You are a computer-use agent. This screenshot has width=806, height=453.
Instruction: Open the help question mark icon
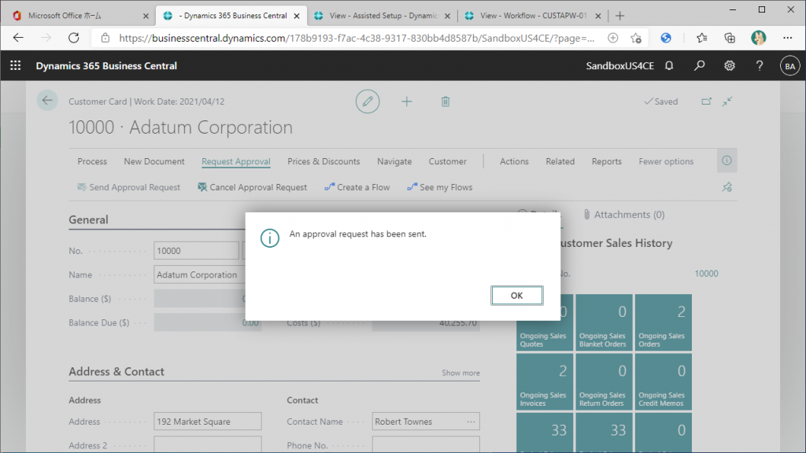[760, 66]
